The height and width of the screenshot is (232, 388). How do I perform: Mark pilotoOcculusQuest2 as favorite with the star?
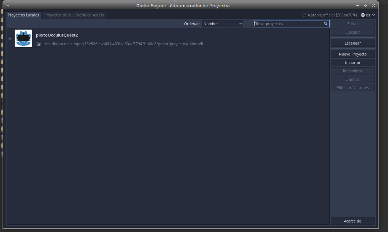10,38
